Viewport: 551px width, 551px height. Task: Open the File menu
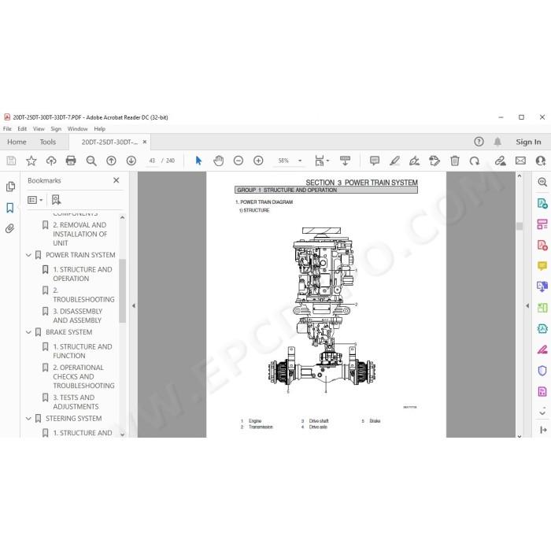7,129
